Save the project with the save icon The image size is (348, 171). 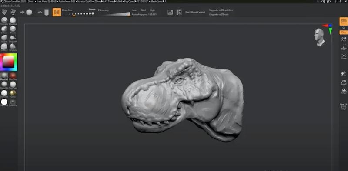[x=13, y=12]
